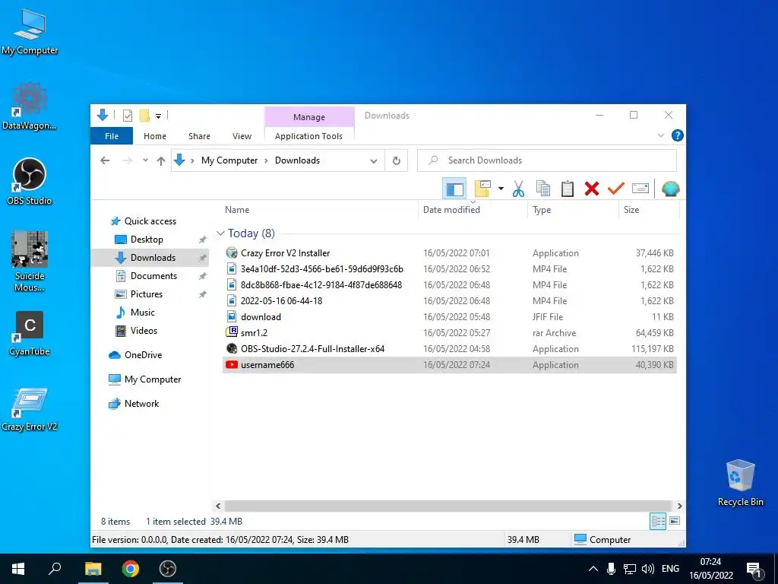
Task: Click the Help question mark icon
Action: tap(677, 135)
